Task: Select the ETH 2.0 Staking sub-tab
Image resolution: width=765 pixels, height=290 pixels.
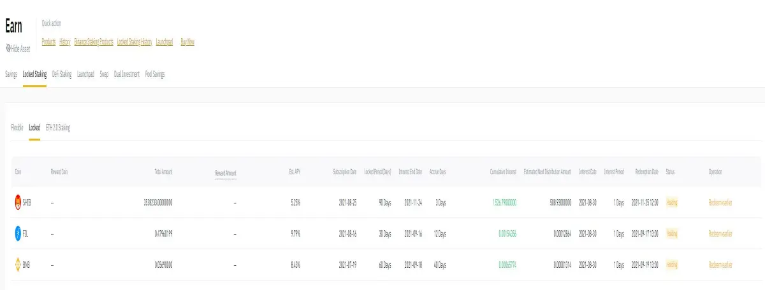Action: coord(58,128)
